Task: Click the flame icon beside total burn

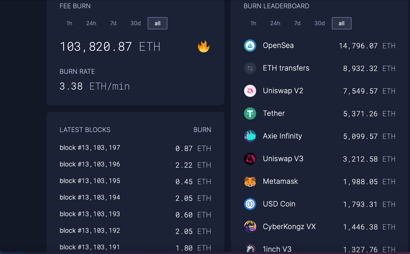Action: 204,47
